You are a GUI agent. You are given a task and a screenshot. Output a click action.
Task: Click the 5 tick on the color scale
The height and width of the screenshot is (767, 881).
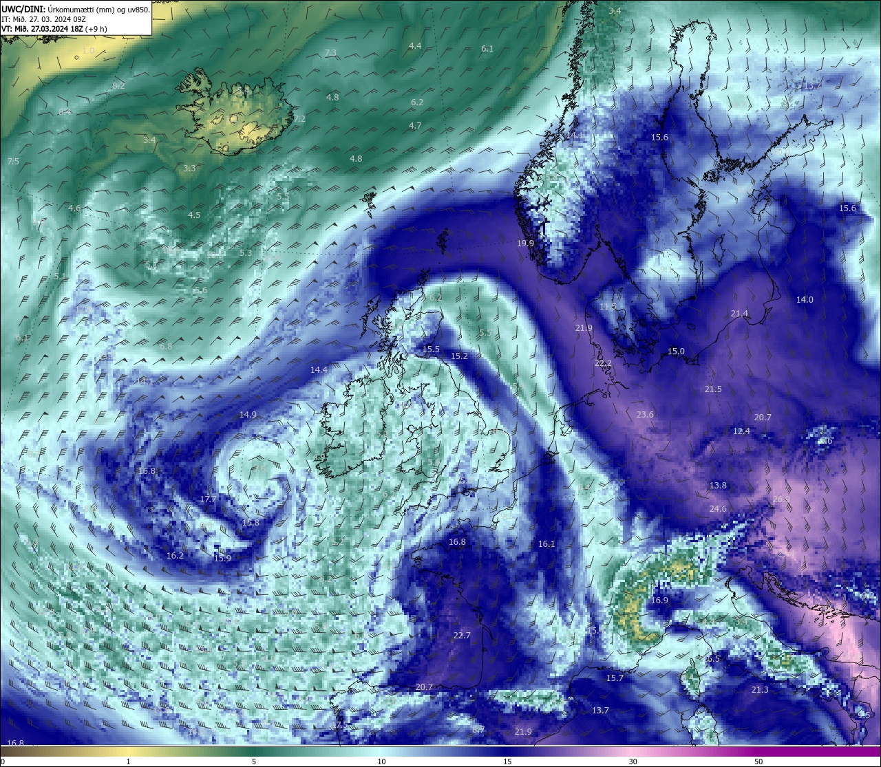click(x=254, y=761)
